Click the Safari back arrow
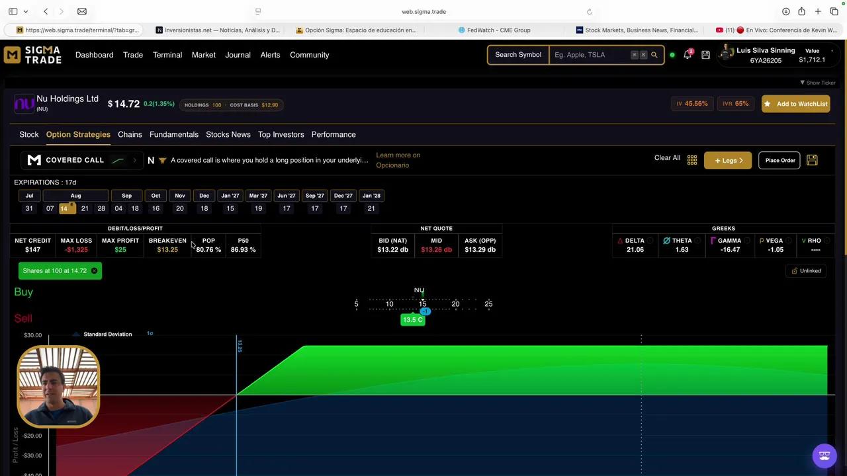847x476 pixels. [46, 11]
